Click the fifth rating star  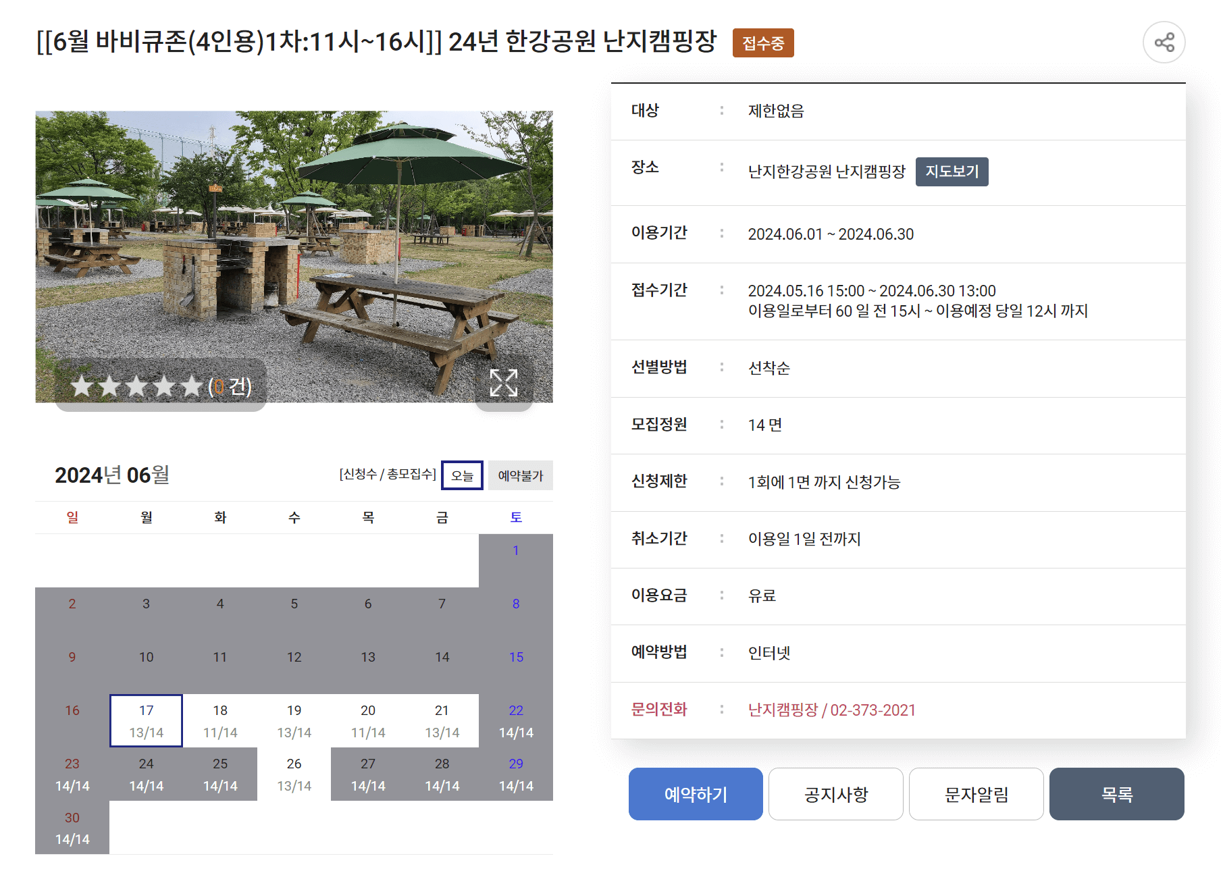coord(191,386)
